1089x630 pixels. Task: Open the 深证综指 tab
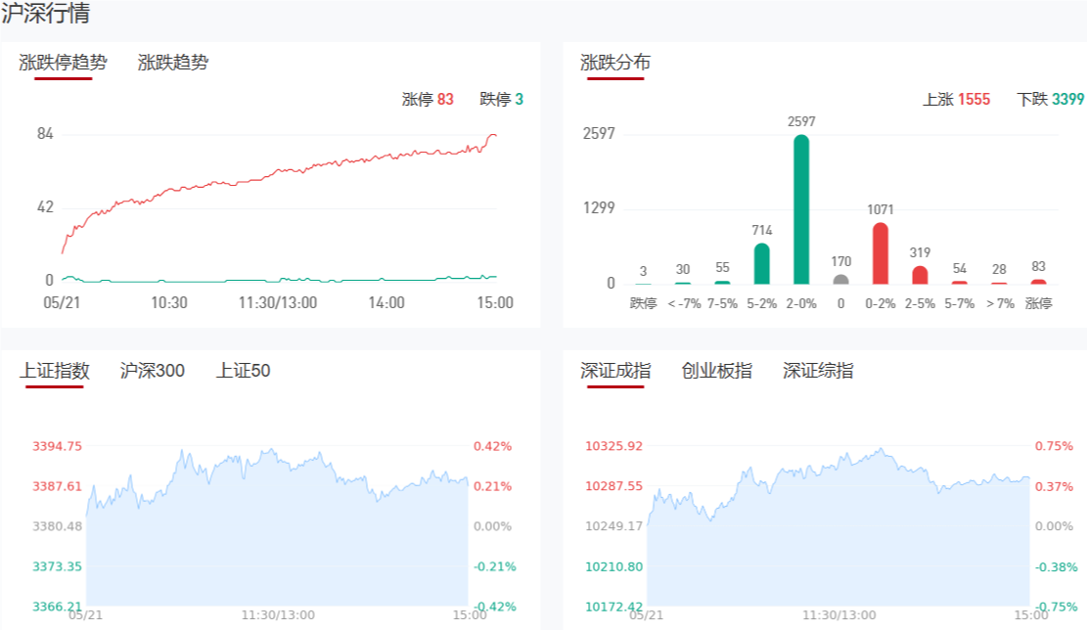(x=818, y=371)
